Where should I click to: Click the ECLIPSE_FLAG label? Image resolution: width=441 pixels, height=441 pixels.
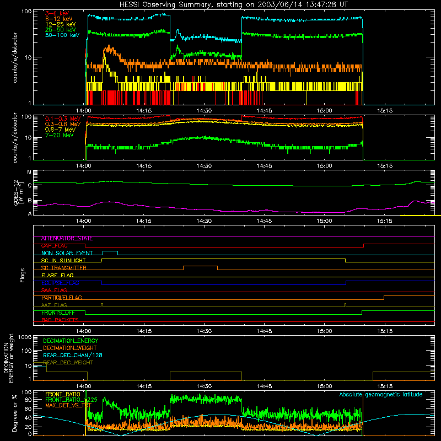[60, 283]
